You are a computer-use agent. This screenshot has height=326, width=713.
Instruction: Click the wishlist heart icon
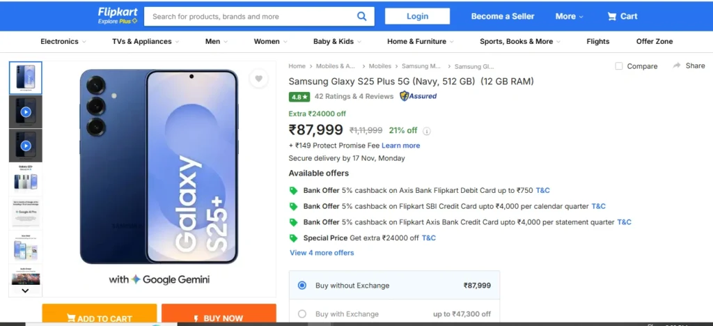tap(258, 79)
